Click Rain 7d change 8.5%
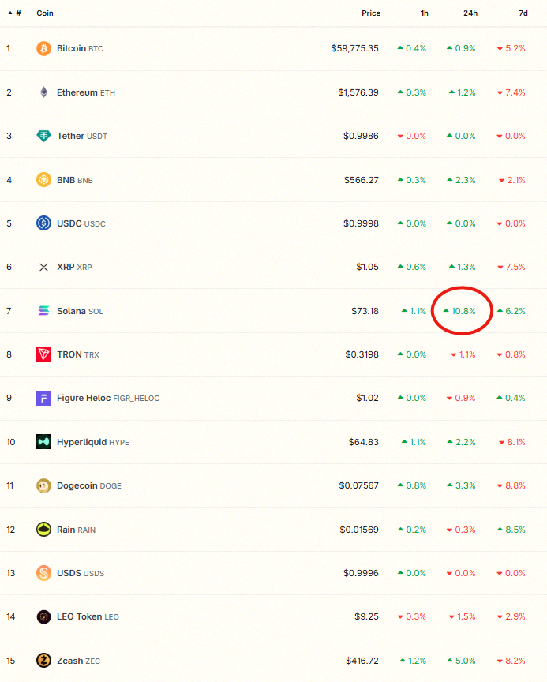 [x=511, y=530]
